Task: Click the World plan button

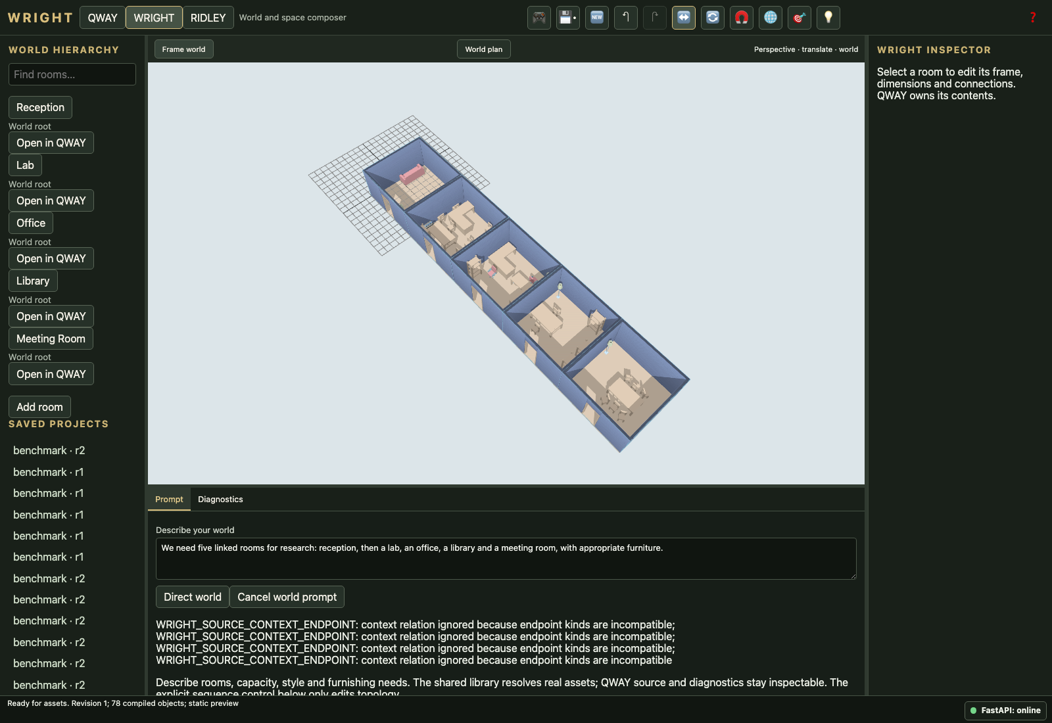Action: coord(484,49)
